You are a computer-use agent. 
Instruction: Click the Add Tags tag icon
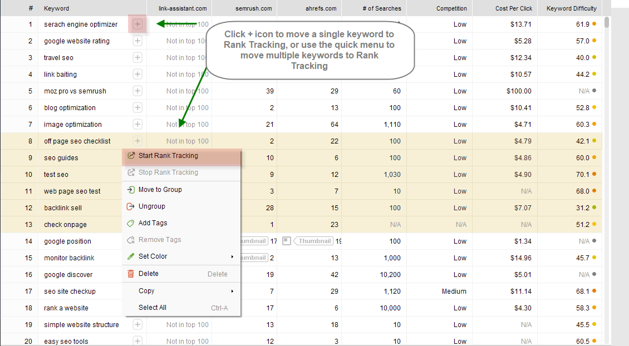[131, 223]
